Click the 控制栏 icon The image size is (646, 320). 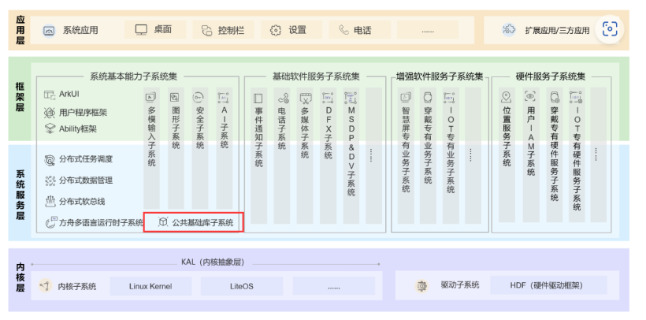[x=206, y=31]
